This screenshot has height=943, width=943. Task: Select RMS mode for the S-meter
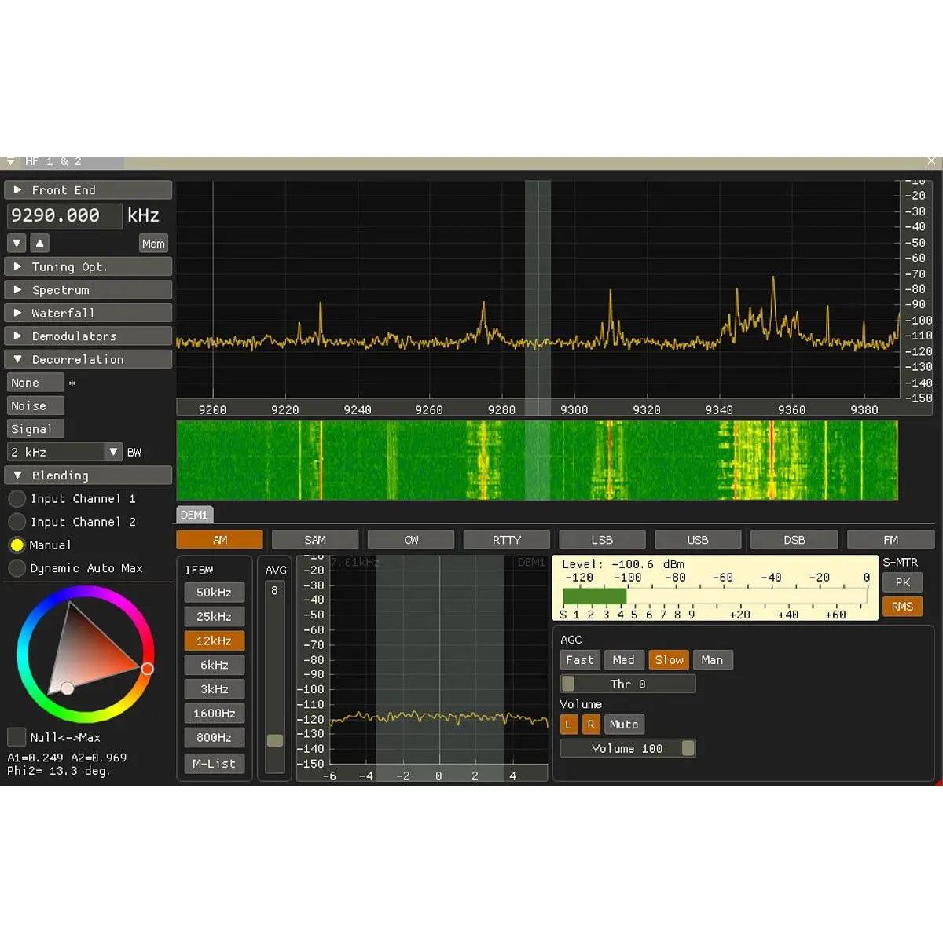902,607
